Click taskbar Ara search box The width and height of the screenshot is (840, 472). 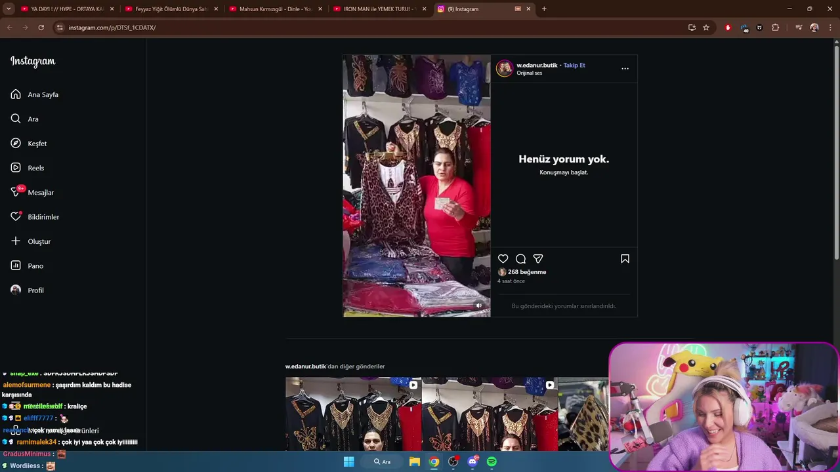point(382,462)
